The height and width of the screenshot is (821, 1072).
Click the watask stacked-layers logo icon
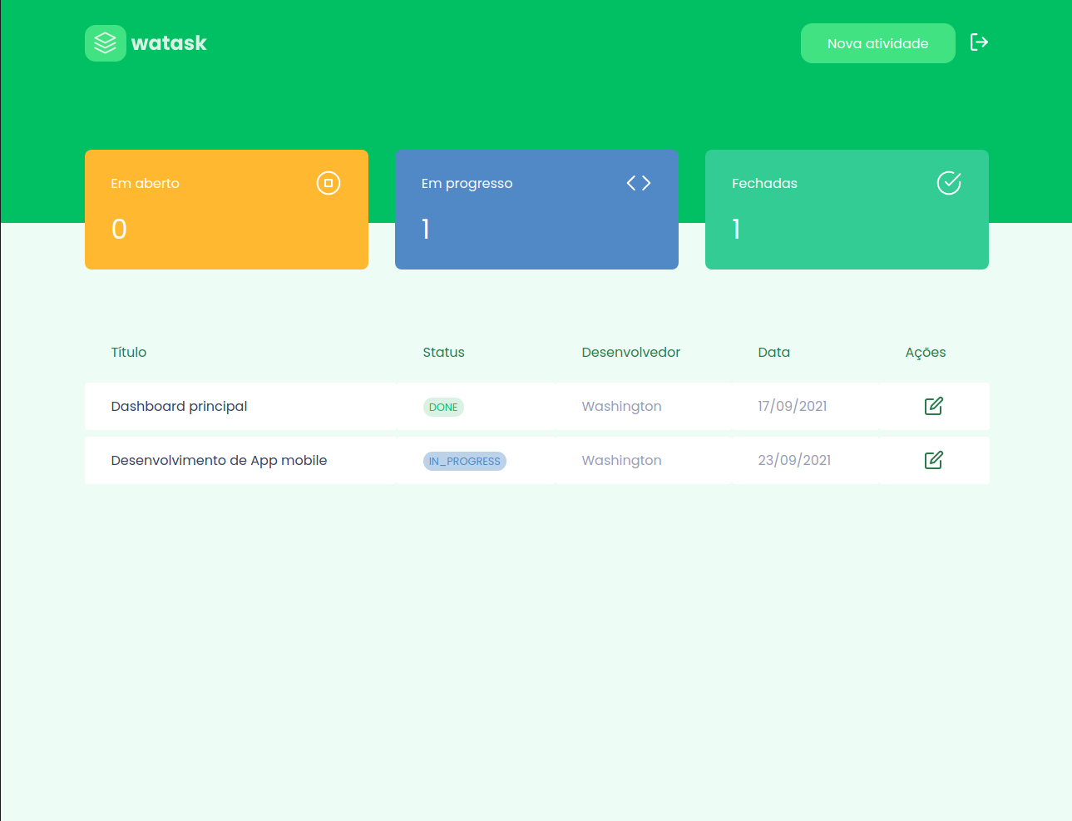coord(106,43)
